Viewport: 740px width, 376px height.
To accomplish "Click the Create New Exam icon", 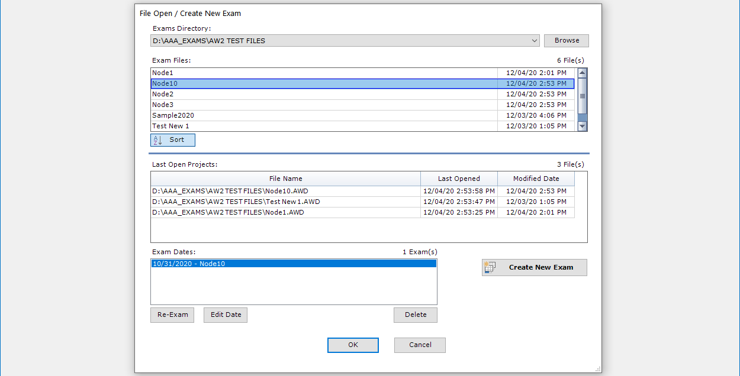I will coord(490,267).
